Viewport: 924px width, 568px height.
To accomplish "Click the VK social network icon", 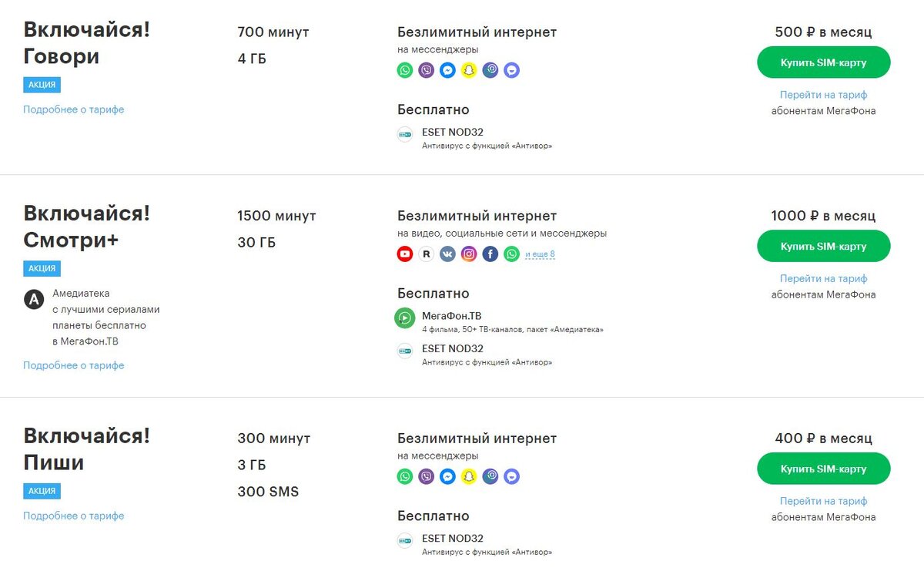I will (447, 254).
